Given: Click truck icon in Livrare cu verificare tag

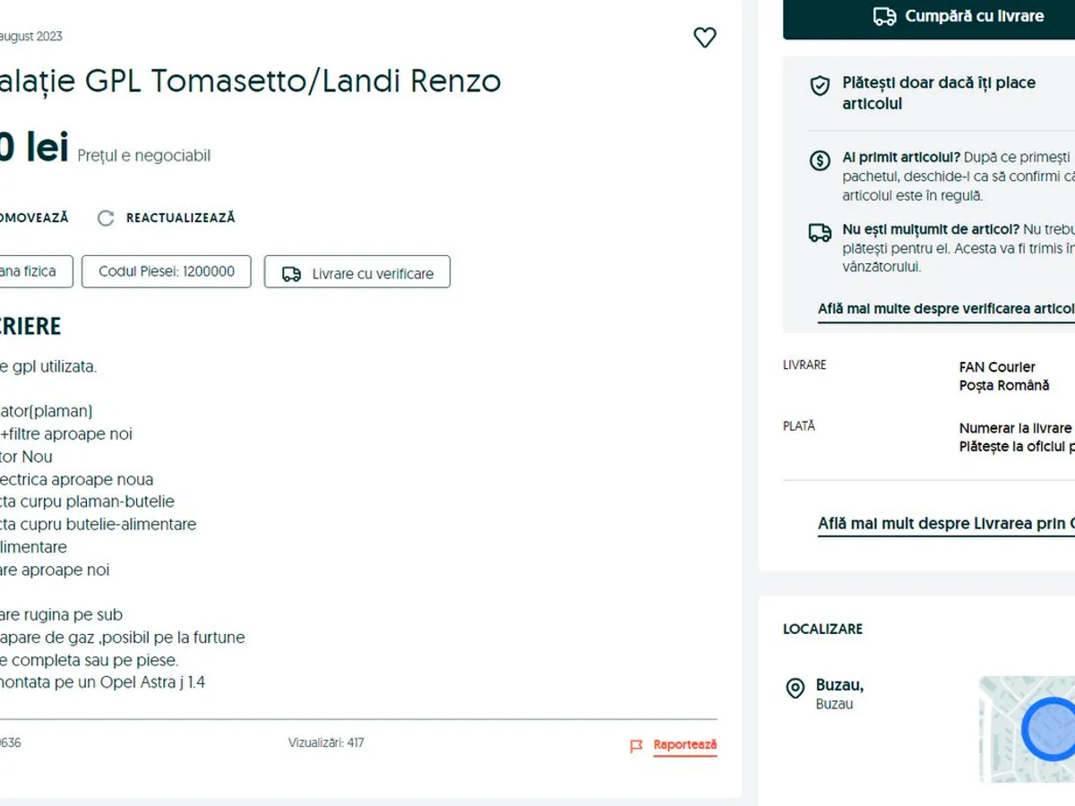Looking at the screenshot, I should point(291,274).
